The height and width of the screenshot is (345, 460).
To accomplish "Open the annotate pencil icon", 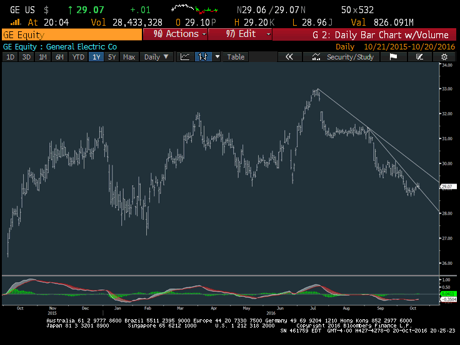I will (x=419, y=57).
